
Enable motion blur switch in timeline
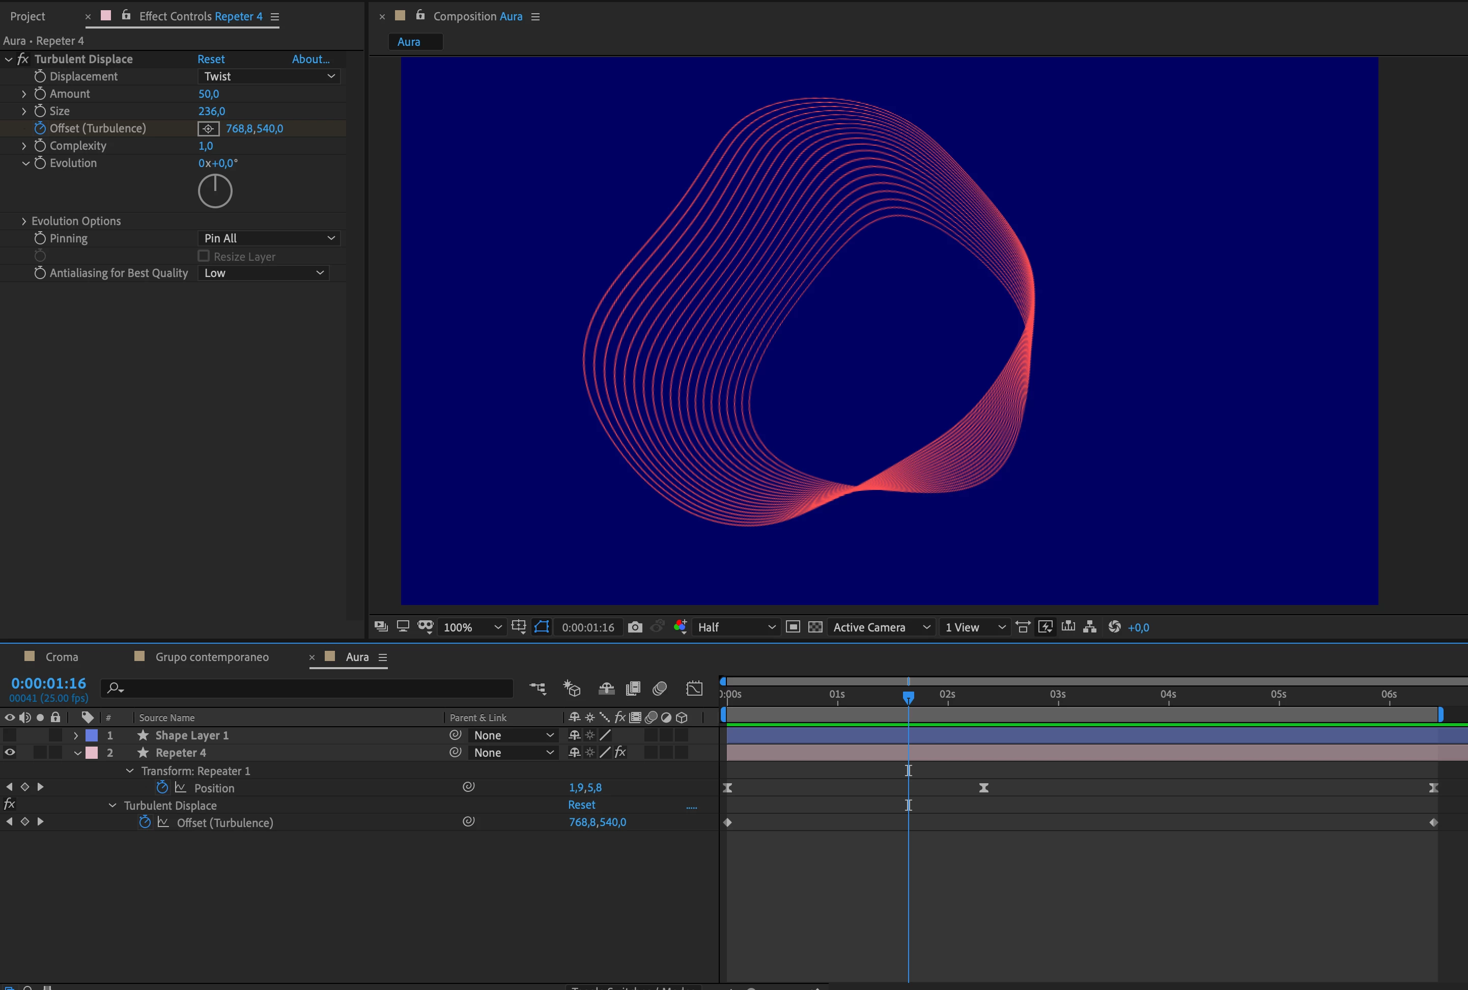(660, 688)
